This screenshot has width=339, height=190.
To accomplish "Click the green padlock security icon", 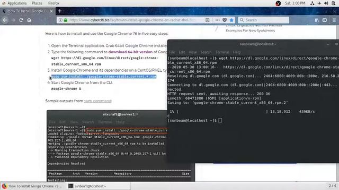I will pos(65,20).
